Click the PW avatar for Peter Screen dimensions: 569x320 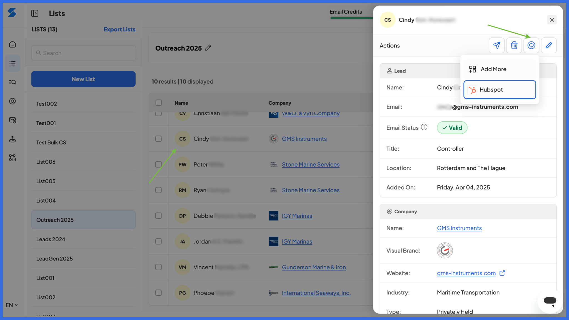click(182, 164)
